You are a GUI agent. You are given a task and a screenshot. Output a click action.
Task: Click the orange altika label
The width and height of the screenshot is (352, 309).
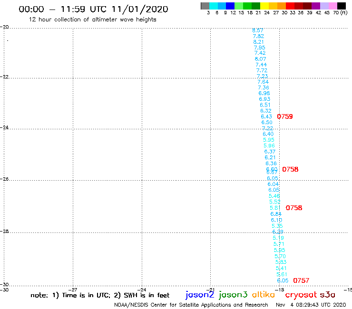click(264, 294)
